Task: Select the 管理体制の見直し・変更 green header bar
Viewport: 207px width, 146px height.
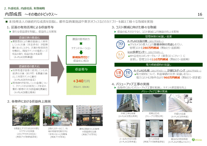Action: pyautogui.click(x=159, y=36)
